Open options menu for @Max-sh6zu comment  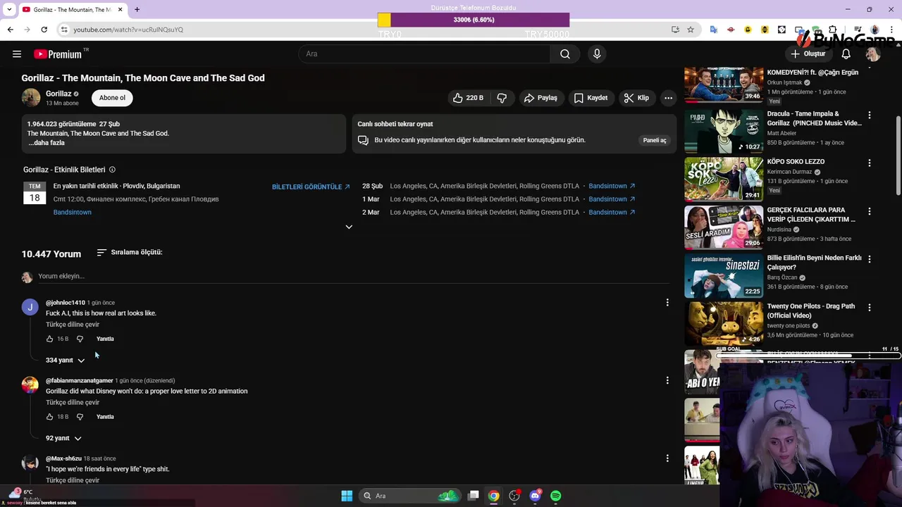point(667,458)
